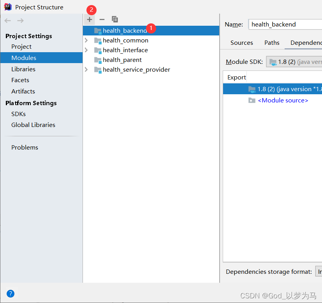Open Libraries settings
This screenshot has width=322, height=303.
pyautogui.click(x=23, y=69)
